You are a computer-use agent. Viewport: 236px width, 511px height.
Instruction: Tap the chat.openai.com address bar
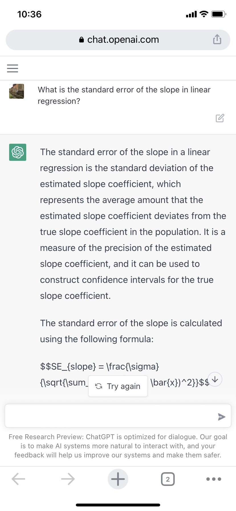click(x=118, y=40)
